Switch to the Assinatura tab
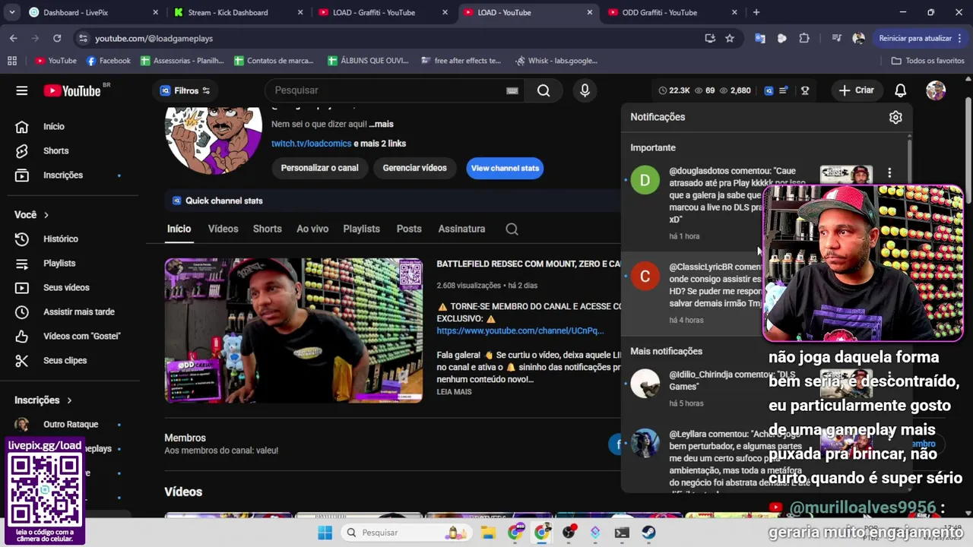Screen dimensions: 973x547 click(461, 229)
